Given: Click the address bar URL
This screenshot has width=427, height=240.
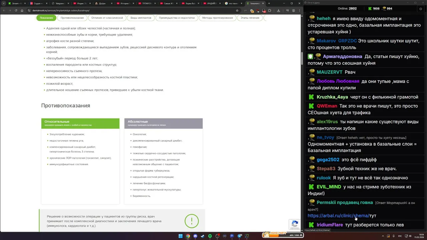Looking at the screenshot, I should coord(61,10).
